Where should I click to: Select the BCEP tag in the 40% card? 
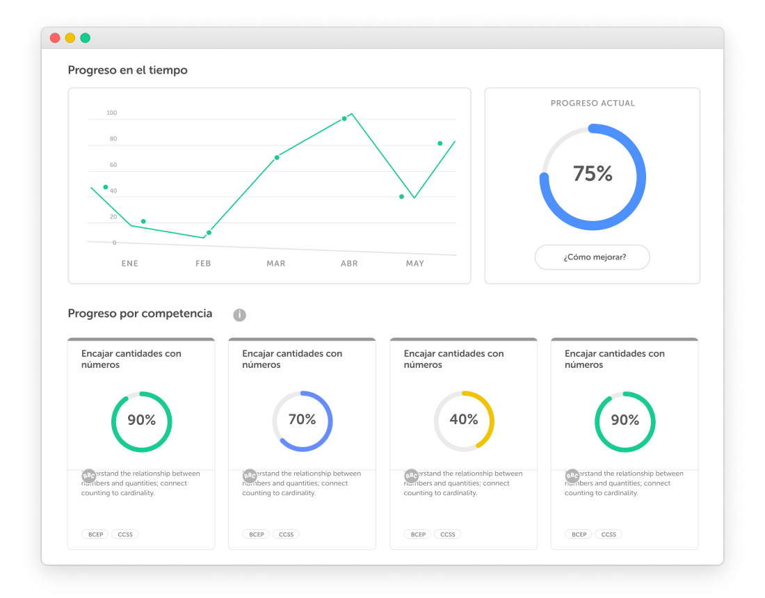pos(418,534)
